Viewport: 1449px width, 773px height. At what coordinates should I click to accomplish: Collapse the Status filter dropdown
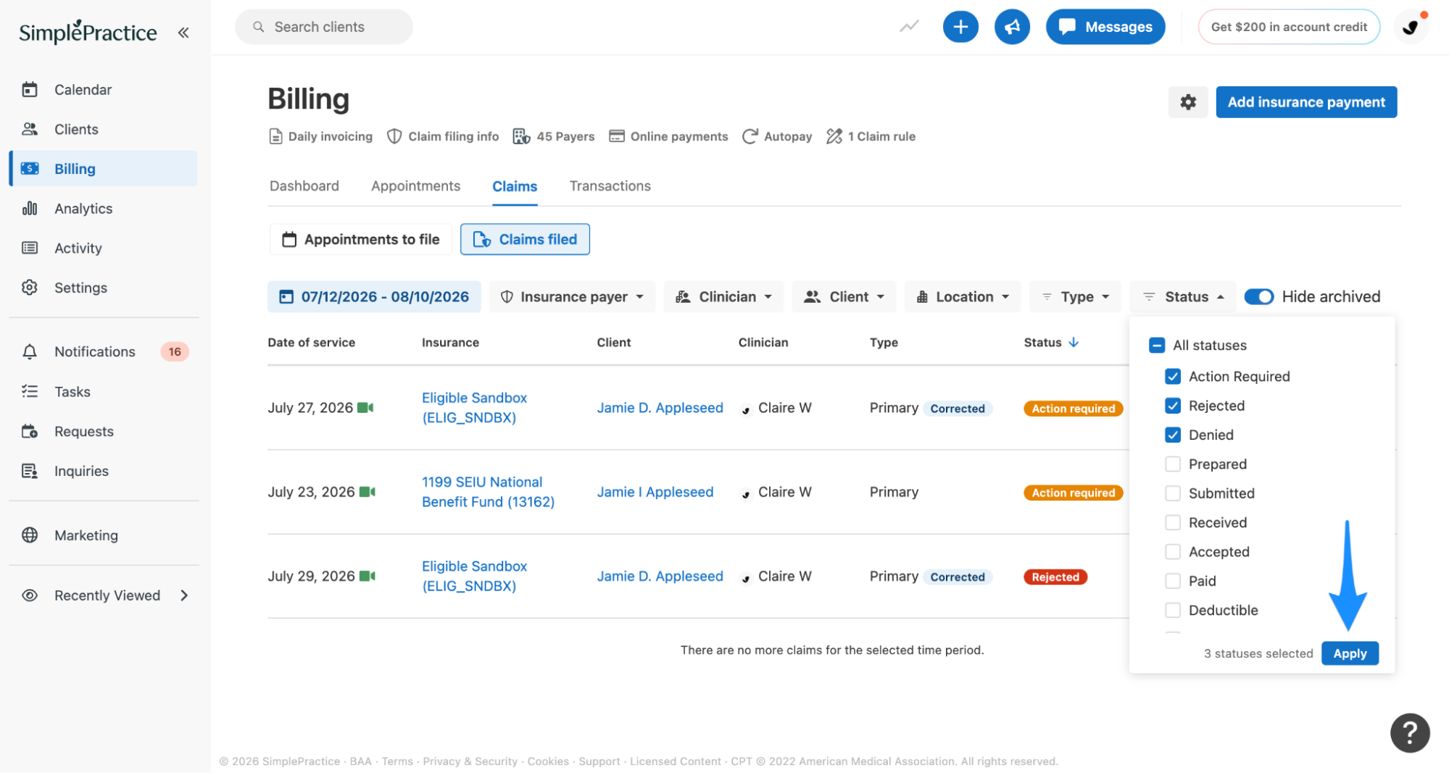click(x=1183, y=296)
